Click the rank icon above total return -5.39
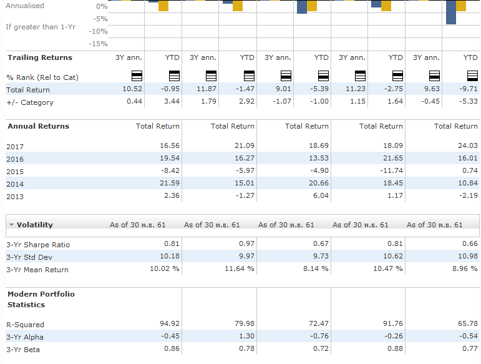Image resolution: width=481 pixels, height=364 pixels. pyautogui.click(x=323, y=76)
